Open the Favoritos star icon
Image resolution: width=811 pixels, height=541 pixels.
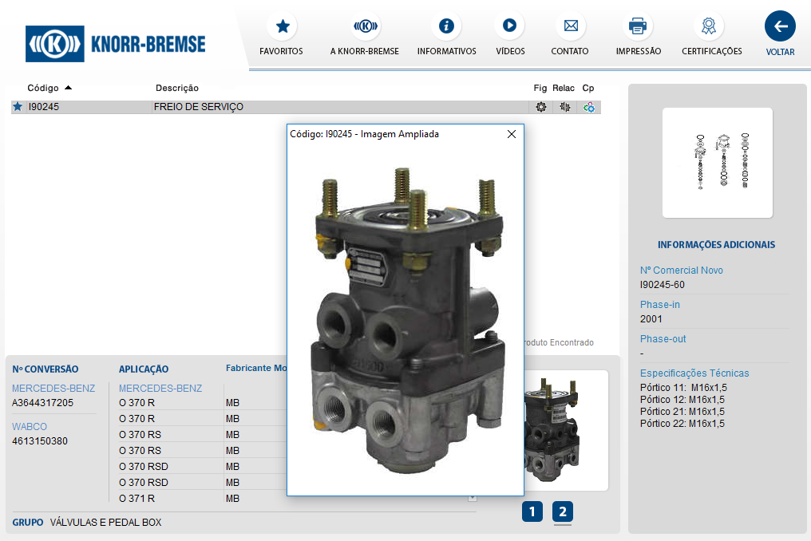coord(282,26)
